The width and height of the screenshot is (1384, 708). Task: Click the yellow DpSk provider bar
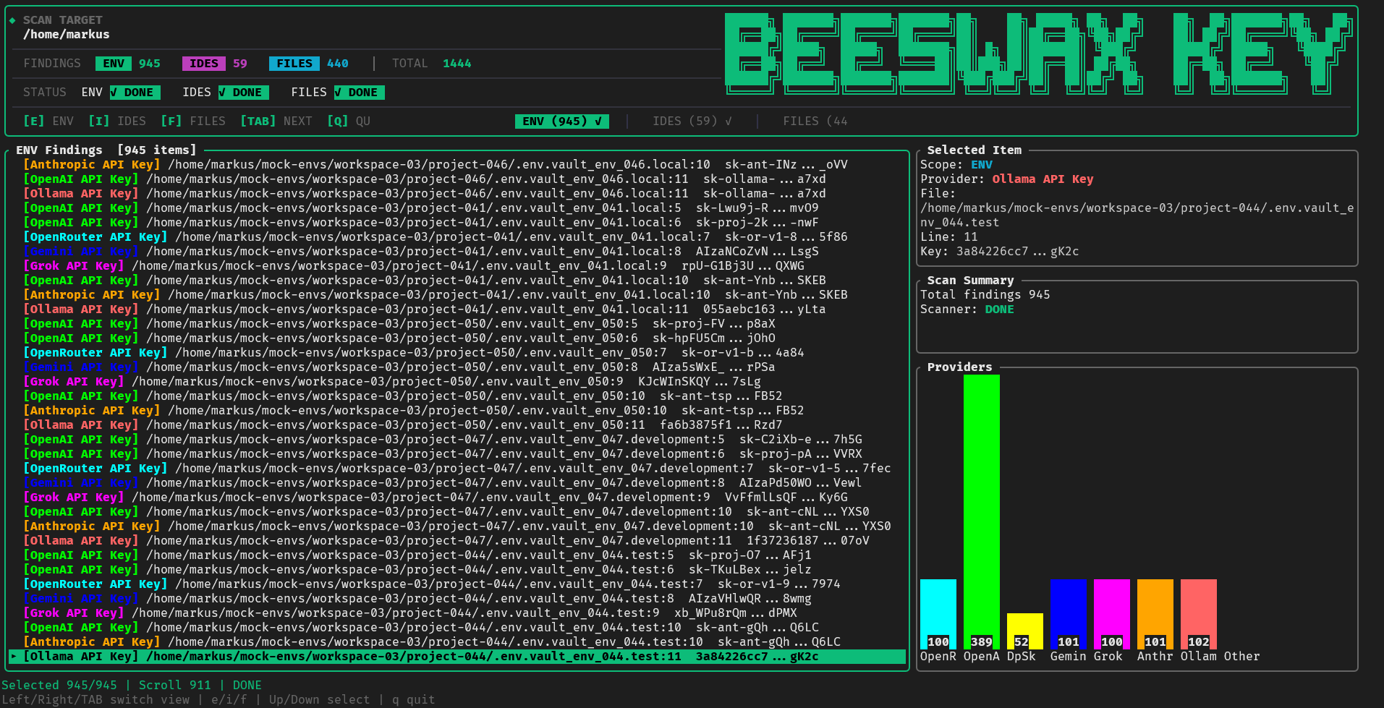point(1024,628)
